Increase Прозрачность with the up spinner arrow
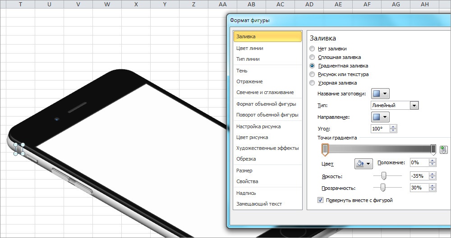Viewport: 451px width, 238px height. [433, 186]
